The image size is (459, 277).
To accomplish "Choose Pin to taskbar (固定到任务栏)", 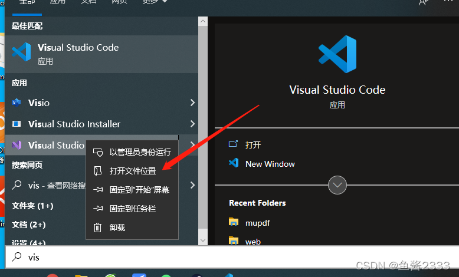I will click(132, 209).
